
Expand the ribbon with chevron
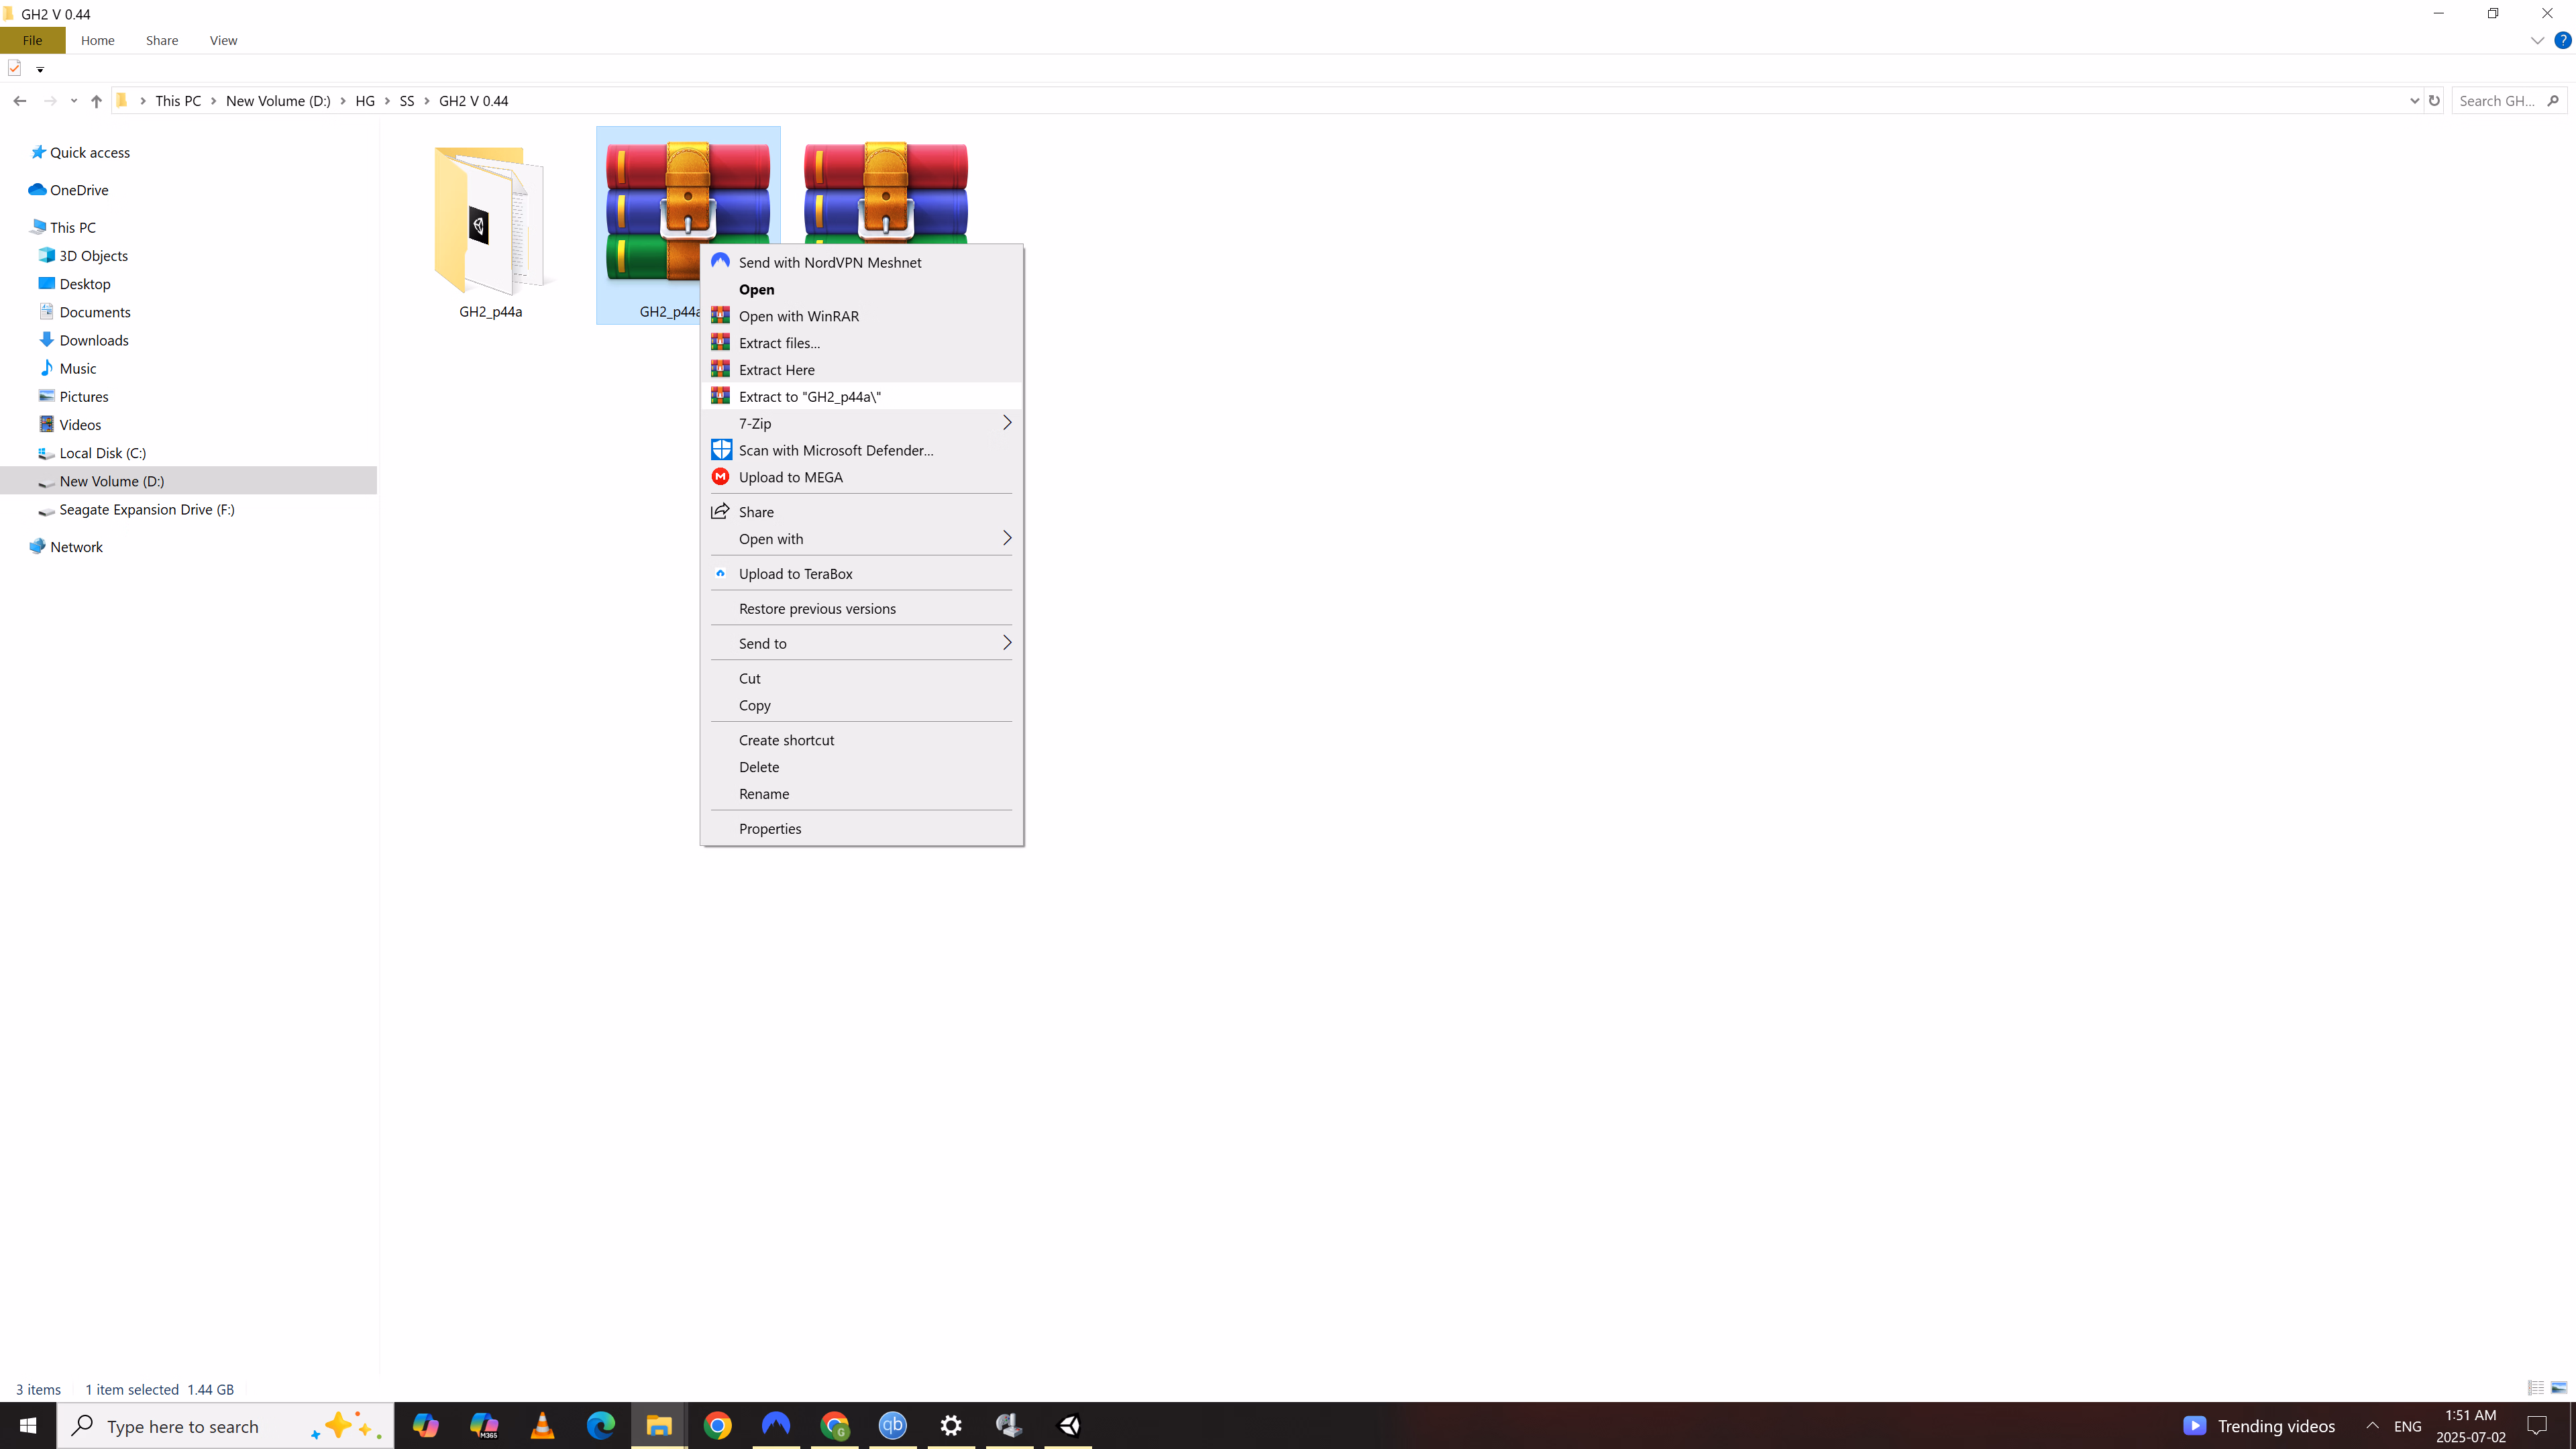tap(2537, 41)
